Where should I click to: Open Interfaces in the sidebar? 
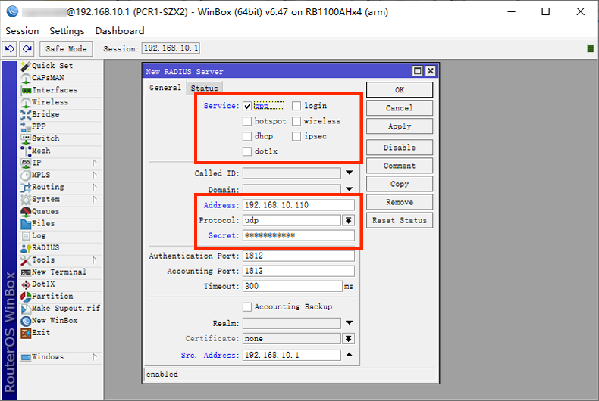point(61,90)
